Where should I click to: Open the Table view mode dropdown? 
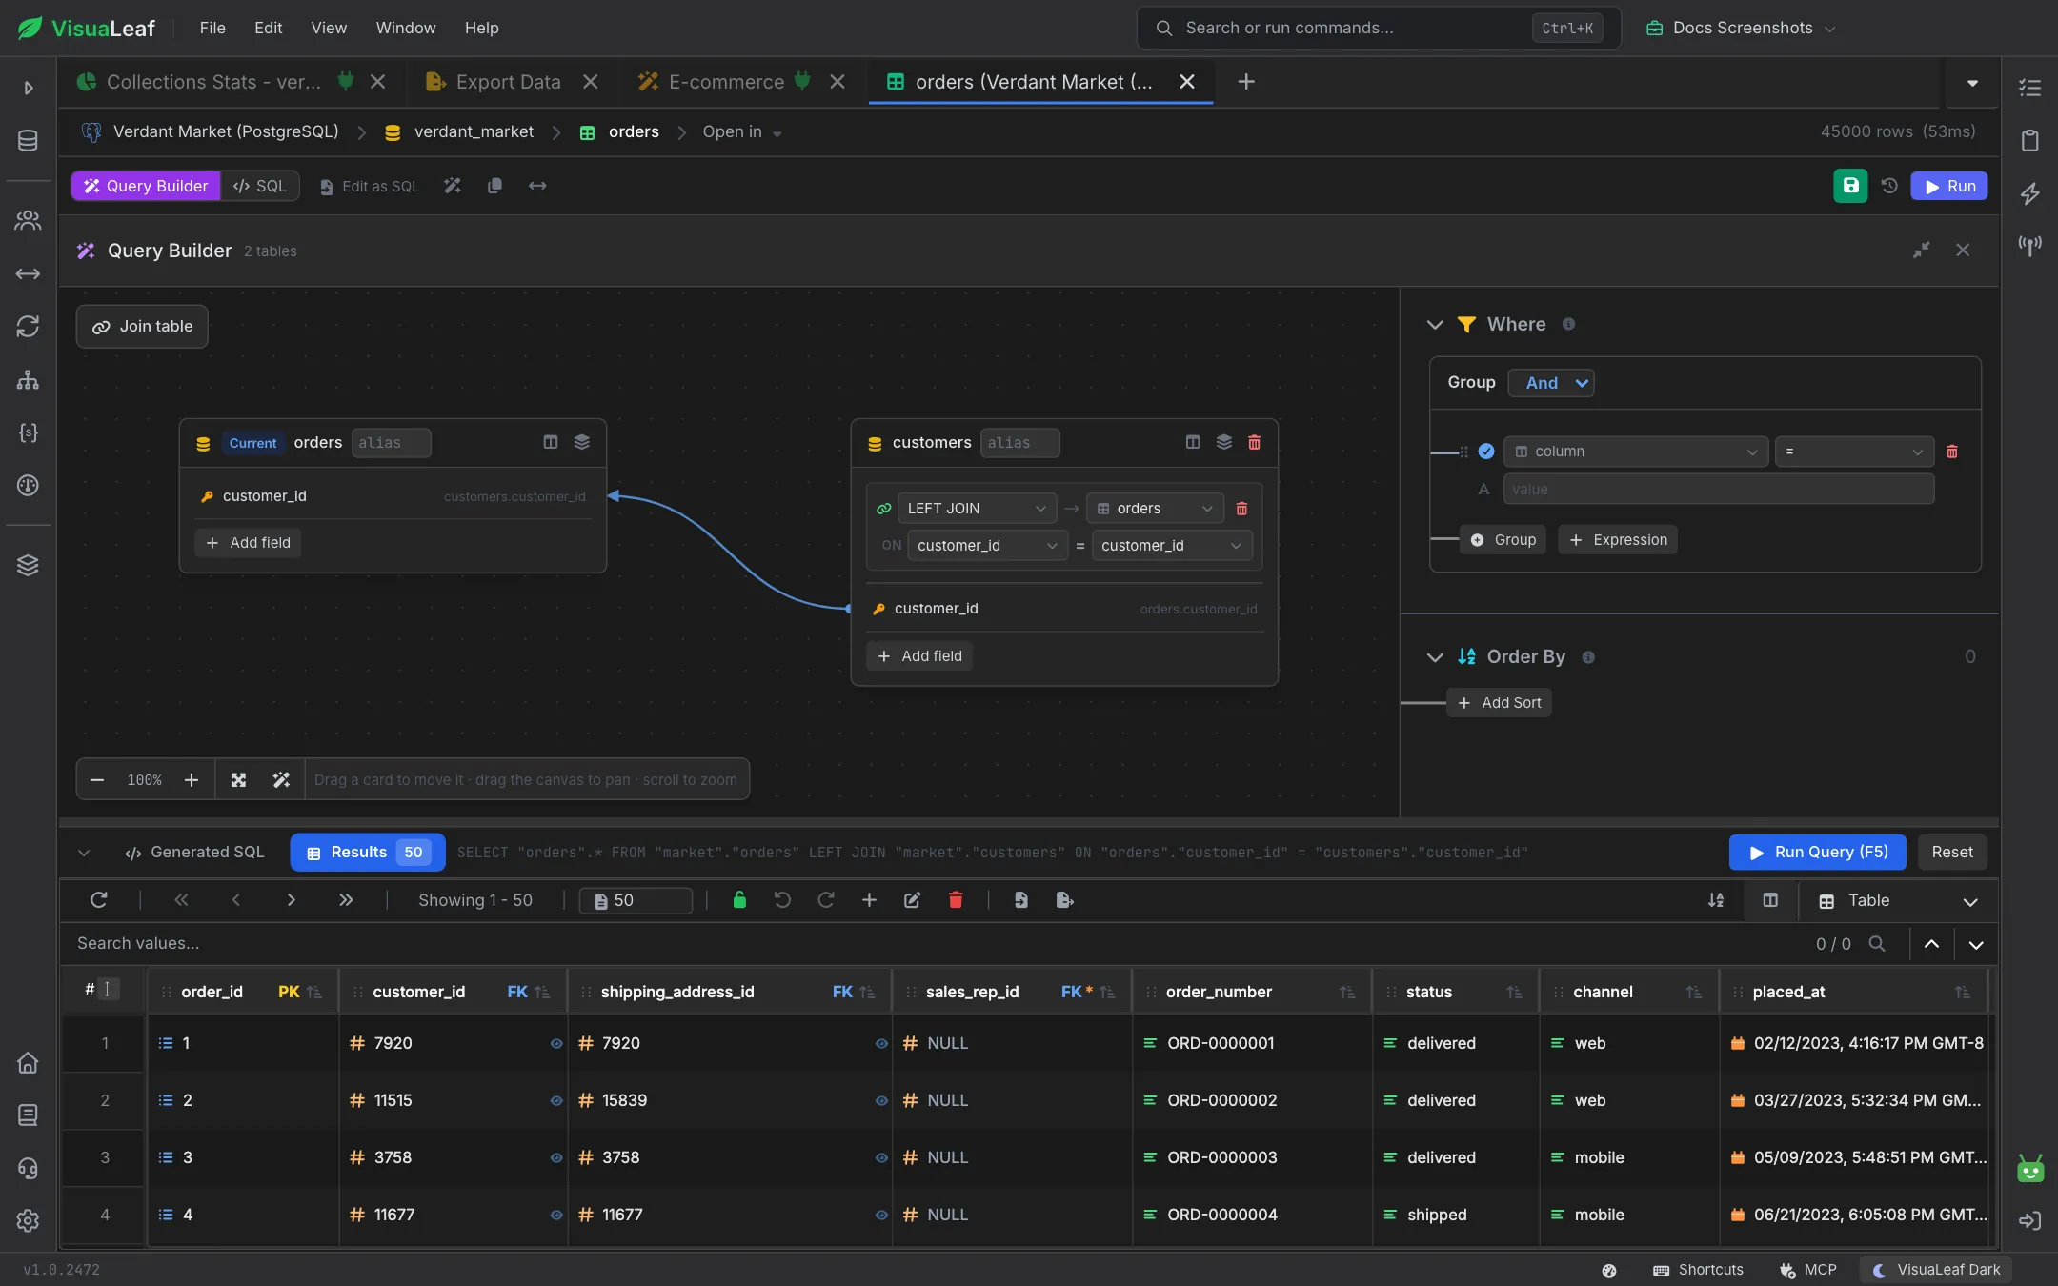(1897, 901)
